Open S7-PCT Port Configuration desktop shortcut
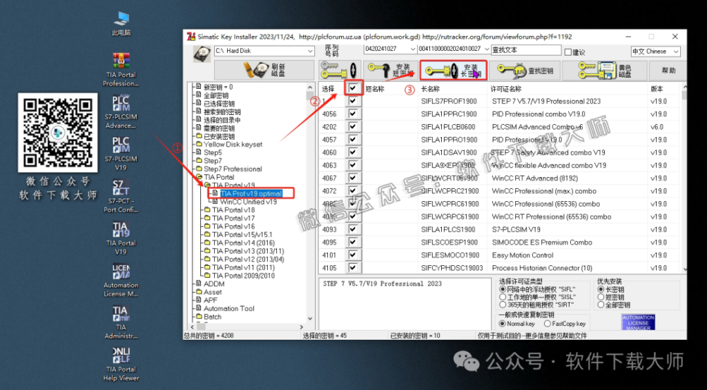 [121, 196]
